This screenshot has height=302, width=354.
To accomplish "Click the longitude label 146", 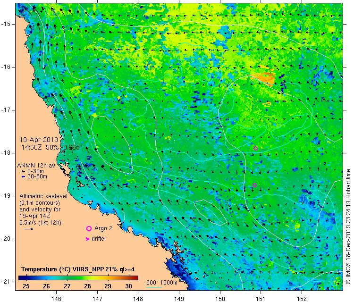I will point(56,299).
